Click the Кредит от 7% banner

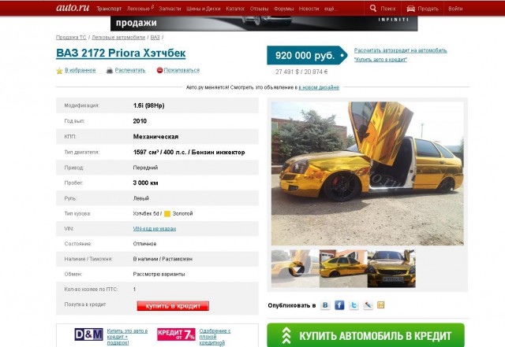click(x=176, y=334)
